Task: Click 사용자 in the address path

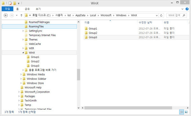Action: (59, 15)
